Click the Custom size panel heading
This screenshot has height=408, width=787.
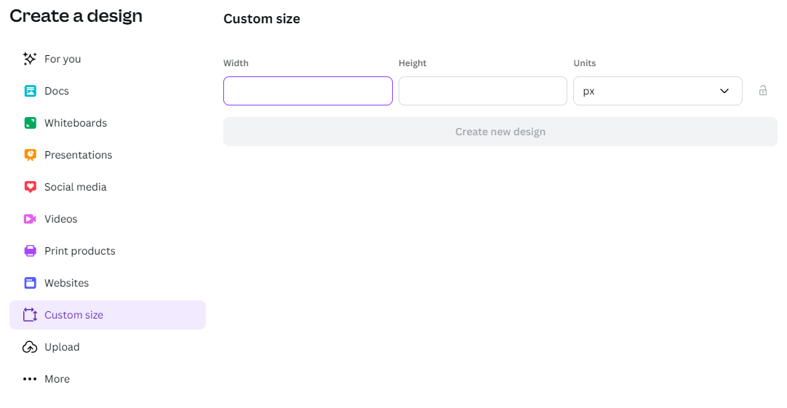click(x=262, y=19)
